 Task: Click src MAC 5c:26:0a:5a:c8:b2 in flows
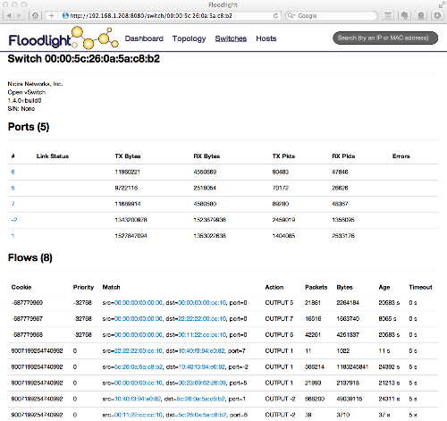(139, 366)
